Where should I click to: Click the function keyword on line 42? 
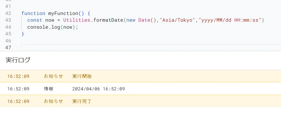click(x=33, y=13)
